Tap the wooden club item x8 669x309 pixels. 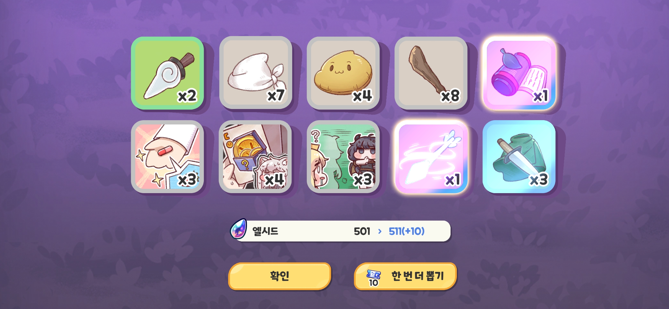[x=431, y=73]
